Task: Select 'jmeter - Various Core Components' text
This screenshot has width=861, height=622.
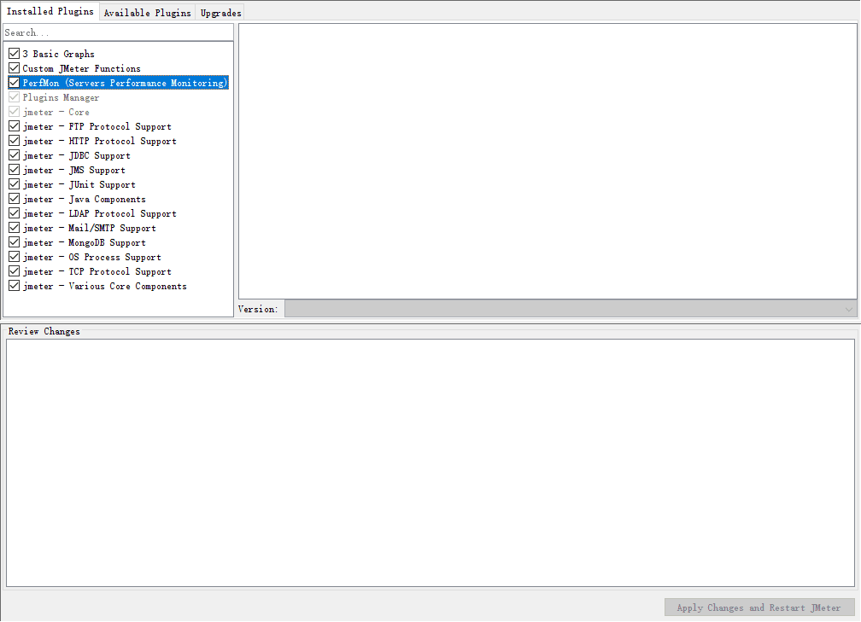Action: pyautogui.click(x=104, y=287)
